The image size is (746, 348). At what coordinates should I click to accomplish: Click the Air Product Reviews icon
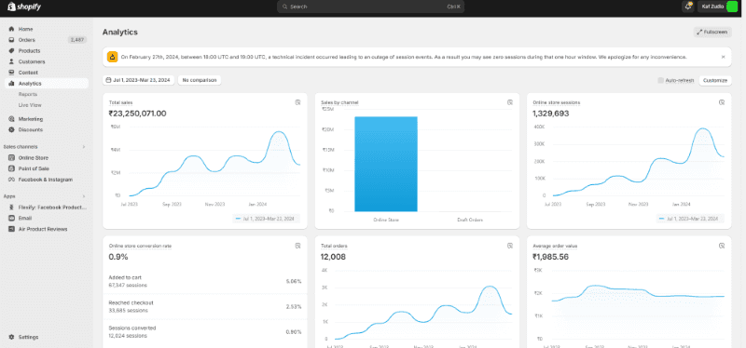tap(11, 229)
